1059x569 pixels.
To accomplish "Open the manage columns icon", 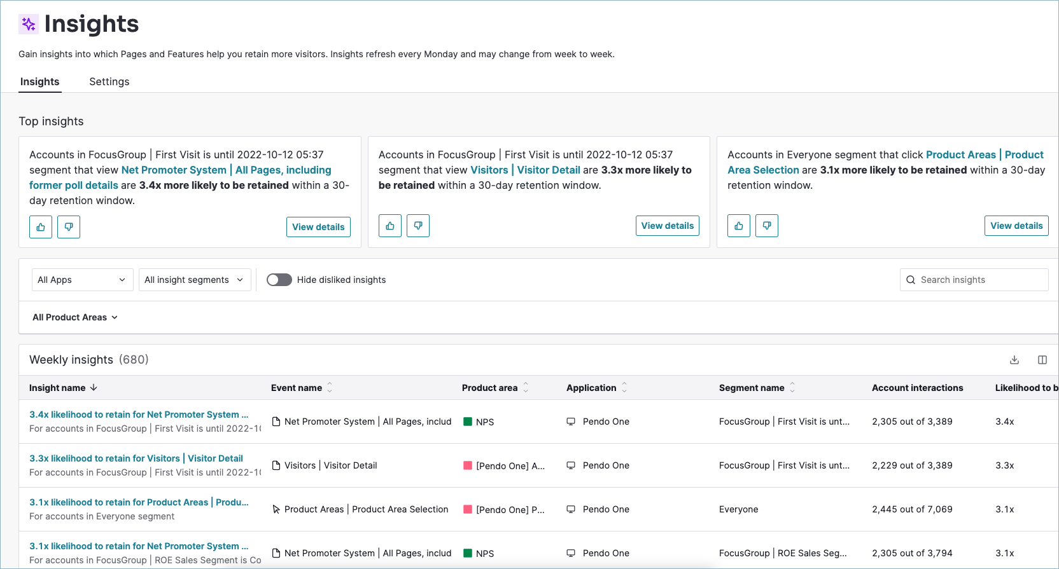I will point(1042,360).
